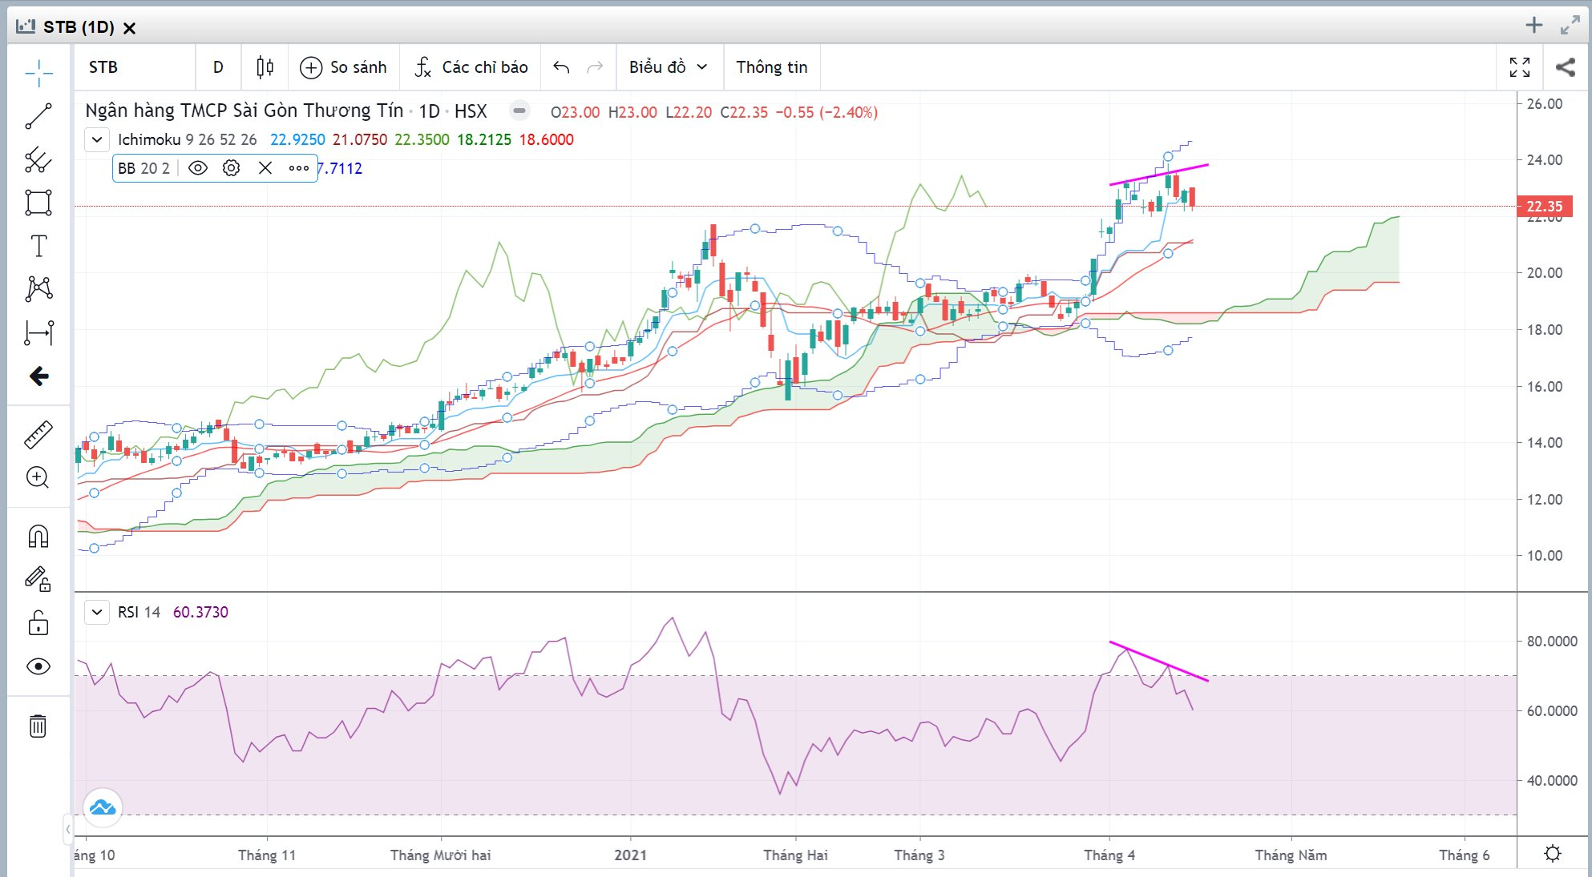The image size is (1592, 877).
Task: Open the Thông tin menu
Action: (771, 67)
